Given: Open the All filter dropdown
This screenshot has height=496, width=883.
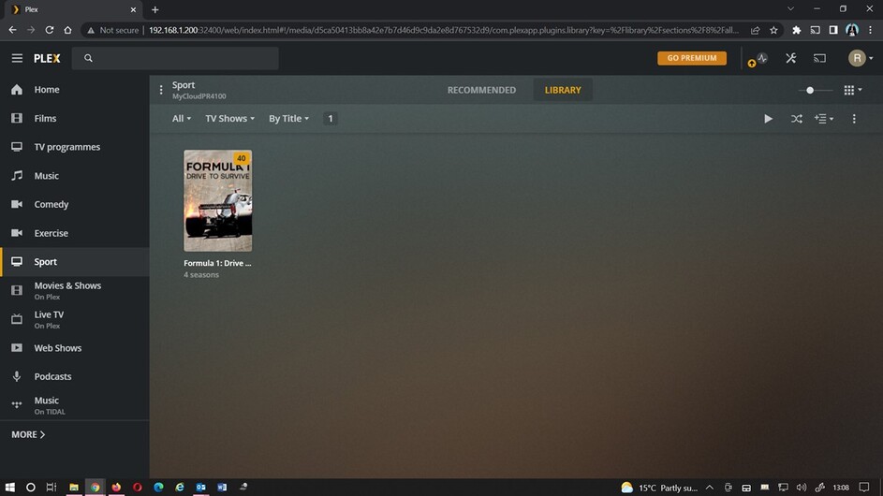Looking at the screenshot, I should (x=182, y=118).
